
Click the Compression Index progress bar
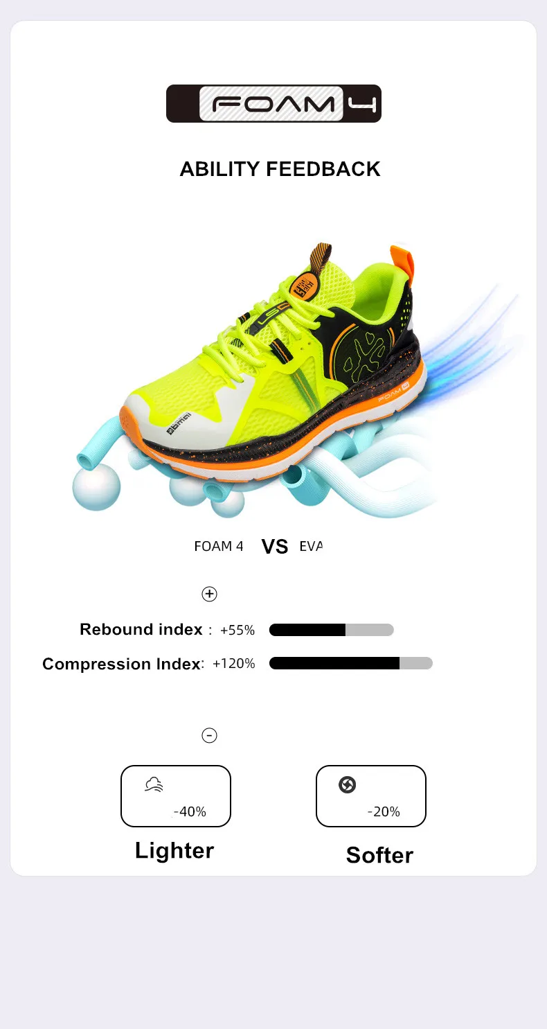point(351,663)
